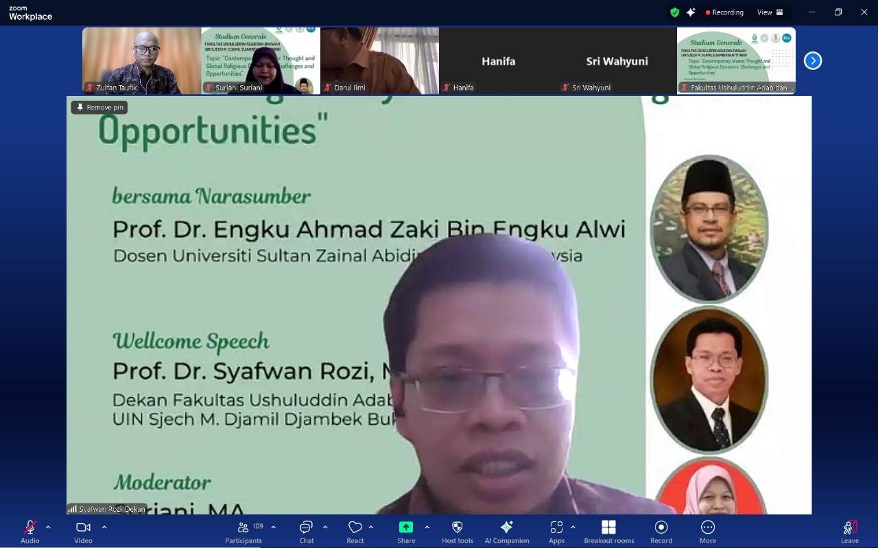Click the Recording indicator

(x=725, y=12)
